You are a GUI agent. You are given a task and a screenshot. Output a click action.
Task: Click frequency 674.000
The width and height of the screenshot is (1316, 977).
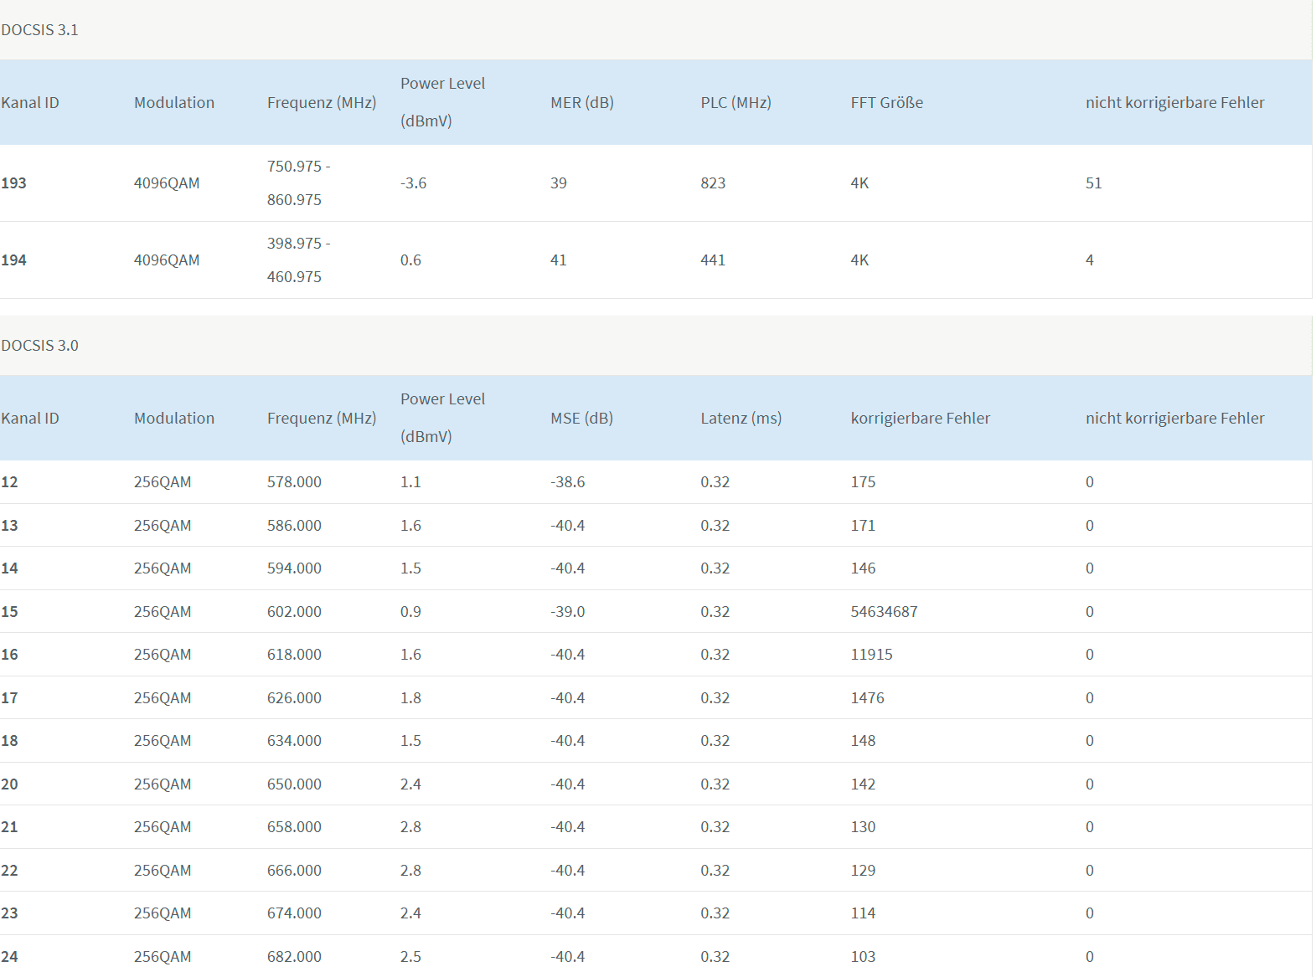point(294,913)
